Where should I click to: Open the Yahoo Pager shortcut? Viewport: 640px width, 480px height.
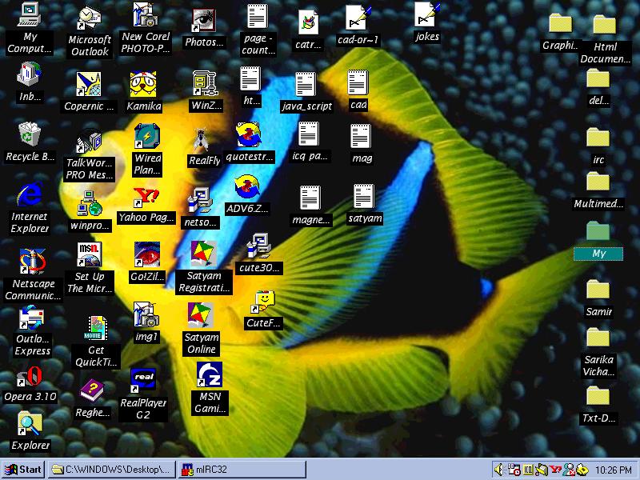point(146,197)
